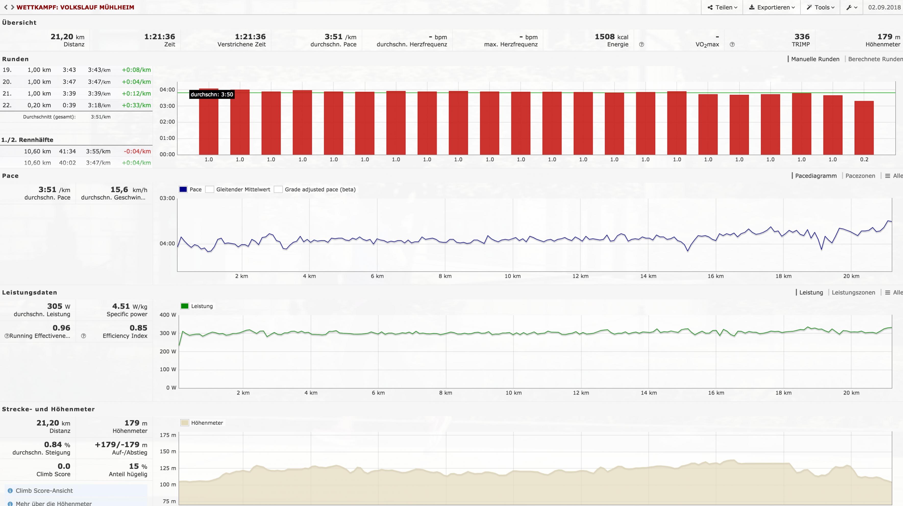
Task: Click the last 0.2 km lap bar
Action: tap(864, 128)
